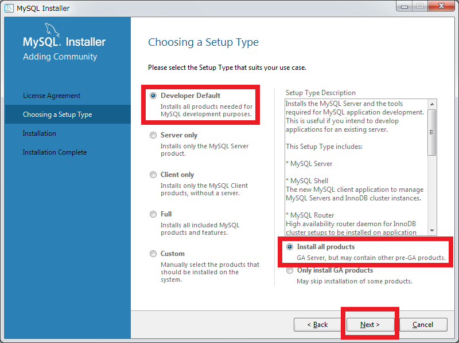This screenshot has width=459, height=343.
Task: Choose the Custom setup radio button
Action: click(x=153, y=254)
